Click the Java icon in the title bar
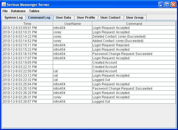Screen dimensions: 178x130 (x=4, y=5)
